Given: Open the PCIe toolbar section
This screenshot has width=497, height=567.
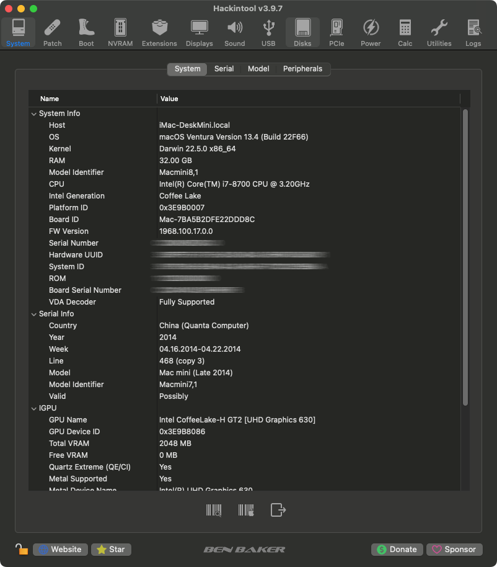Looking at the screenshot, I should coord(336,32).
